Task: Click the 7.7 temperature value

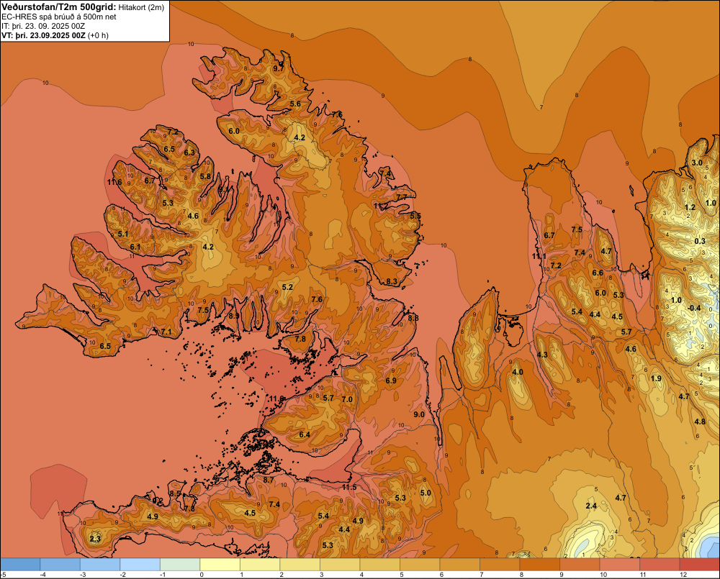Action: pyautogui.click(x=401, y=197)
